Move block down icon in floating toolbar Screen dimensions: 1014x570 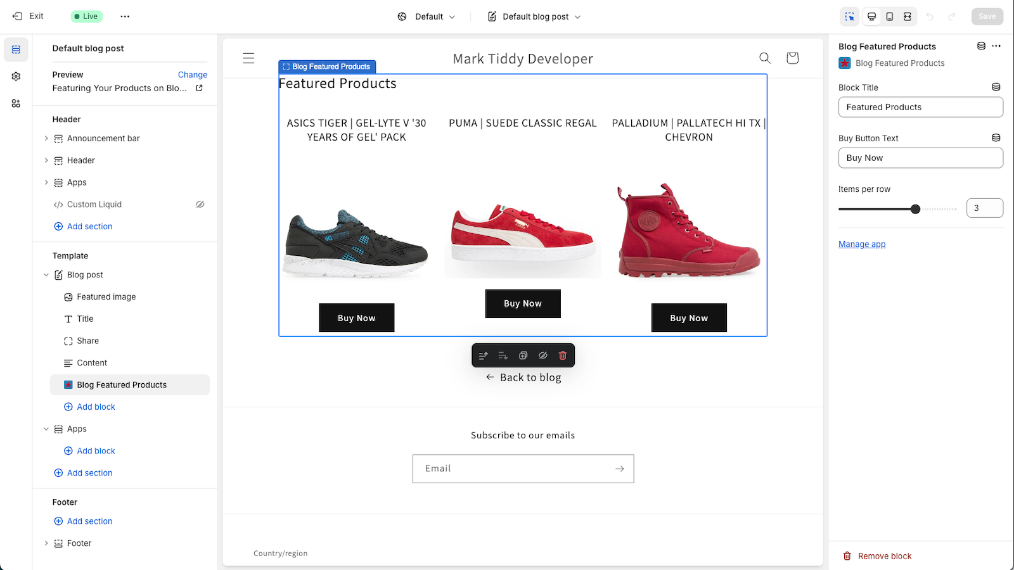(x=503, y=356)
